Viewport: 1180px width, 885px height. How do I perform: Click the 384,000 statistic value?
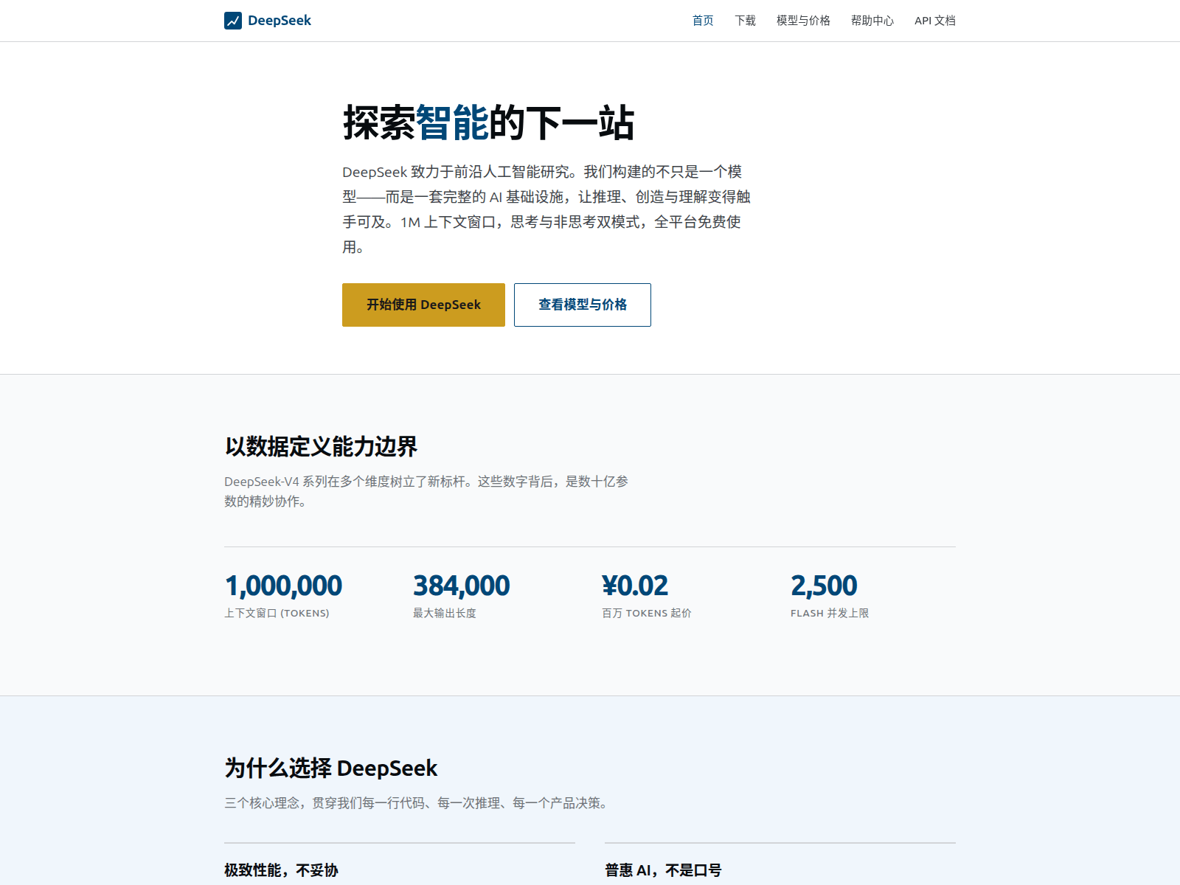[461, 586]
